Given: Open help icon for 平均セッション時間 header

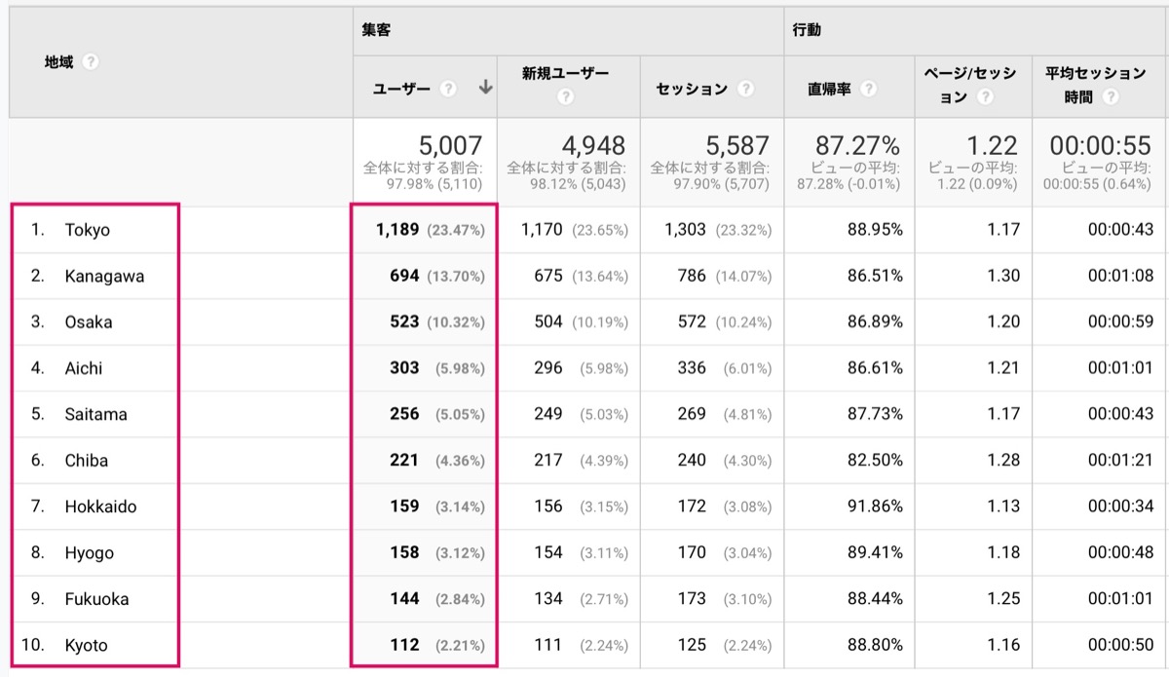Looking at the screenshot, I should [x=1110, y=97].
